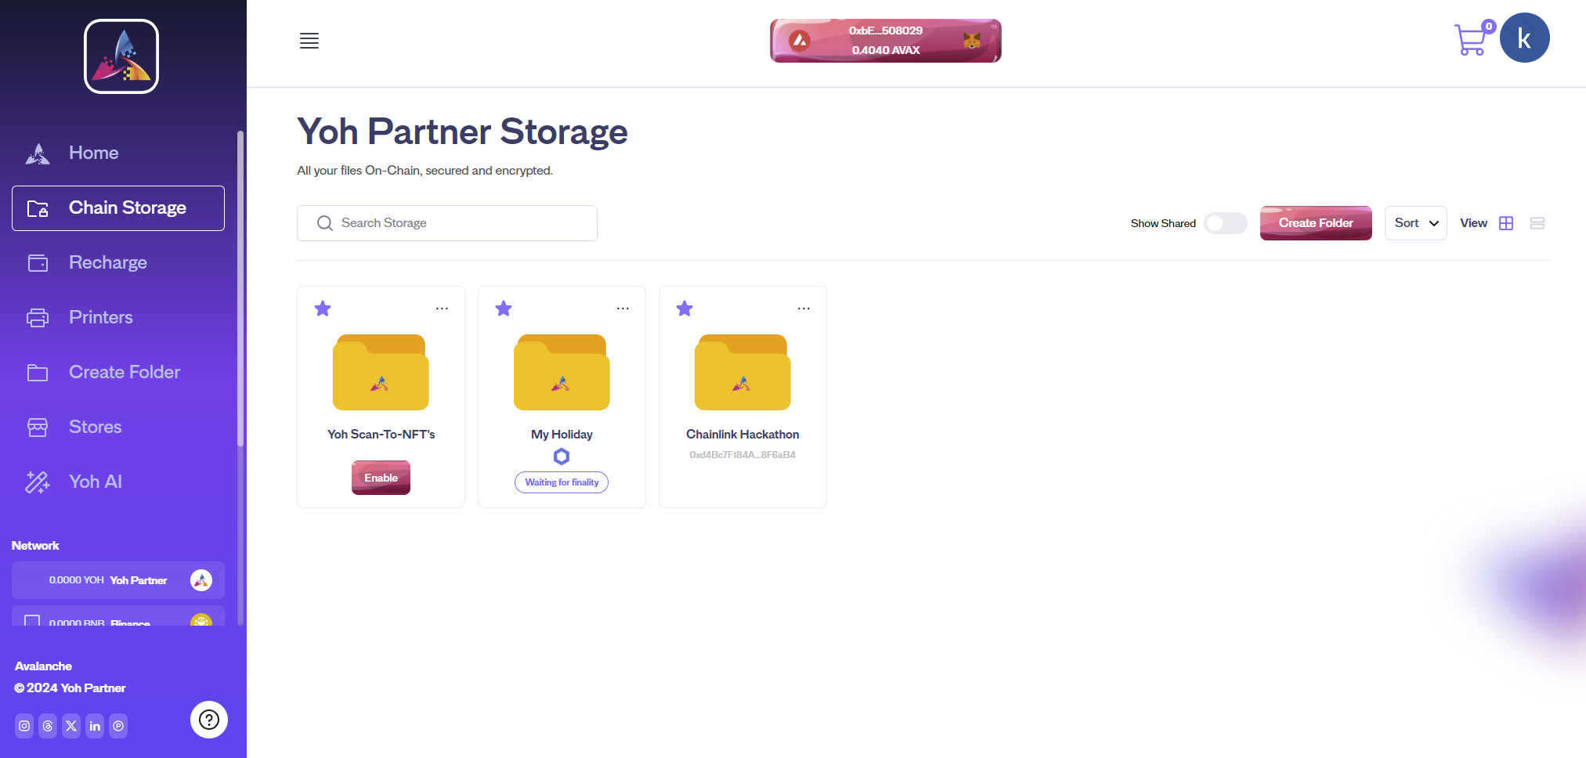This screenshot has height=758, width=1586.
Task: Toggle the Show Shared switch
Action: tap(1226, 223)
